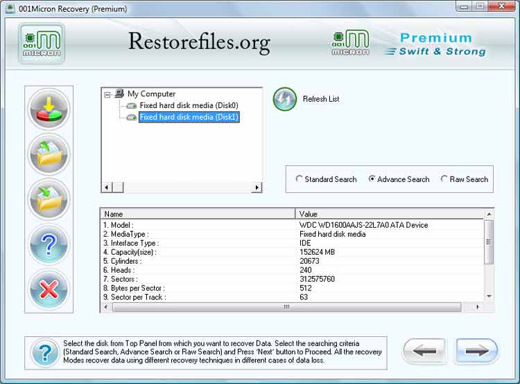Click the '312575760' value
The image size is (520, 384).
pyautogui.click(x=317, y=279)
